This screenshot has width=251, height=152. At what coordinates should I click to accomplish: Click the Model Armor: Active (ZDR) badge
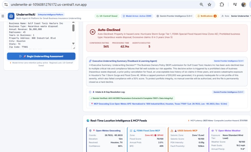point(137,16)
